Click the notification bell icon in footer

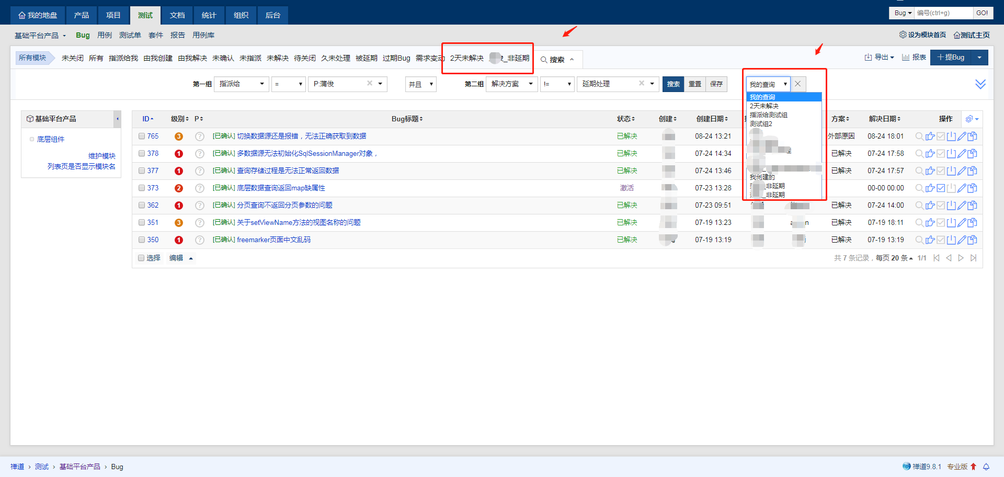(986, 467)
